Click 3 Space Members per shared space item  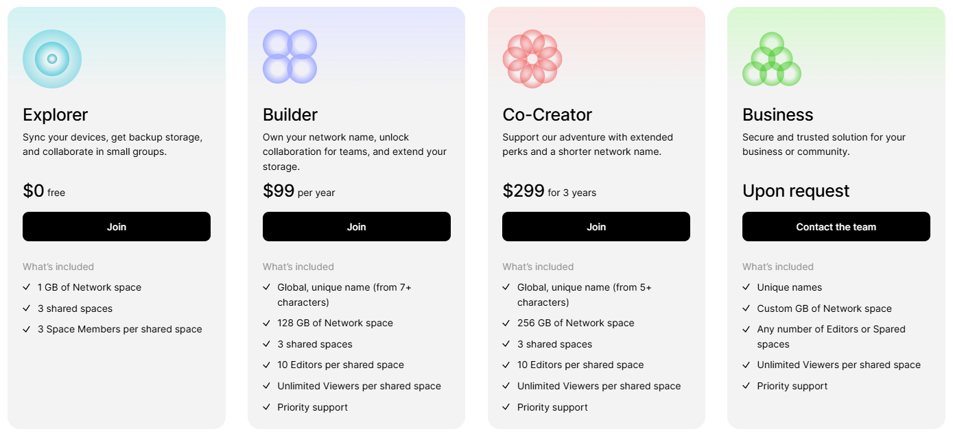(120, 329)
